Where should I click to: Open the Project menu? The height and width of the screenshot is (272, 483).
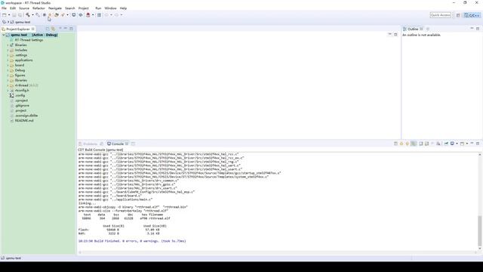point(83,8)
